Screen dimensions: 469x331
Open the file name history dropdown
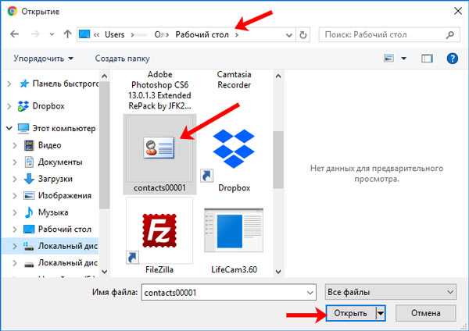point(310,293)
